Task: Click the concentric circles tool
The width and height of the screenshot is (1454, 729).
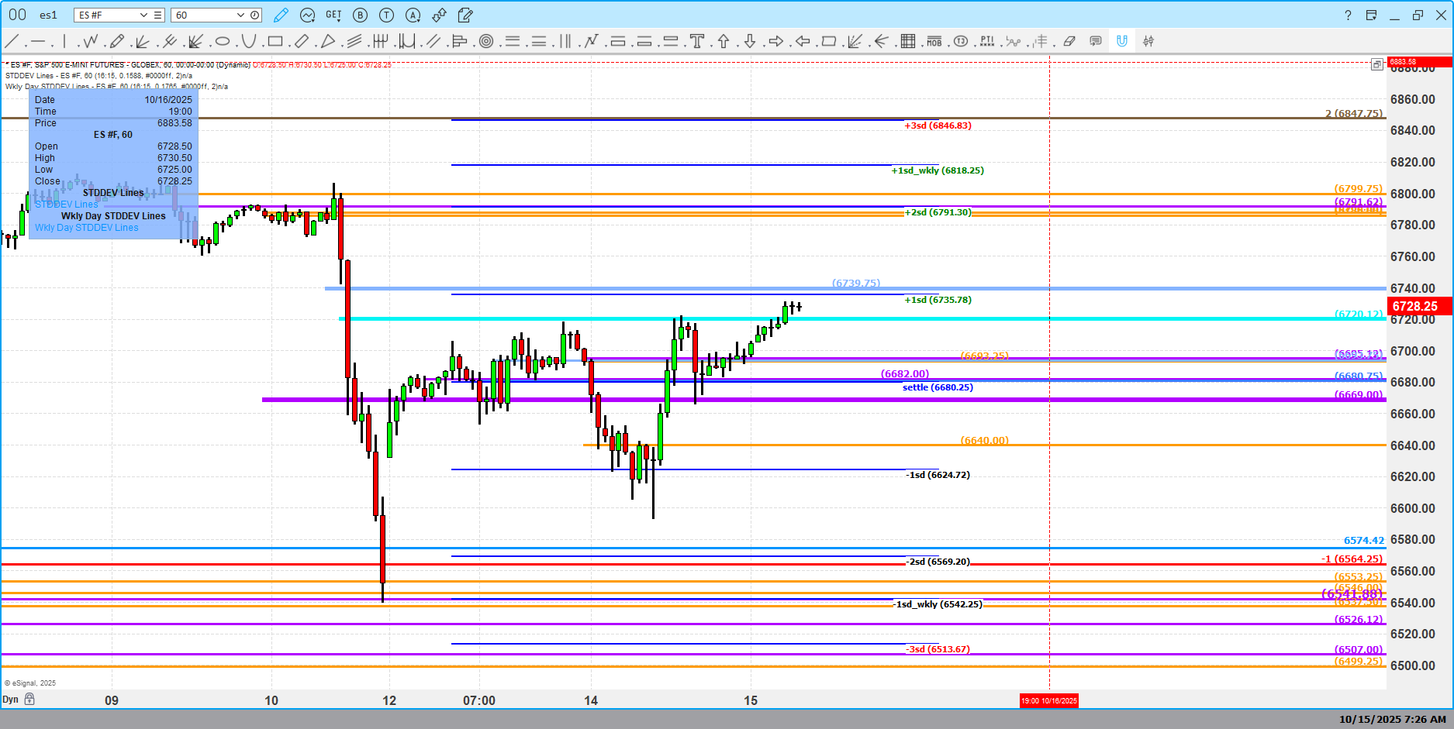Action: (x=486, y=42)
